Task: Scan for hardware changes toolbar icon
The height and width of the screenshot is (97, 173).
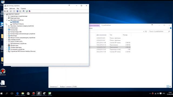Action: pos(24,11)
